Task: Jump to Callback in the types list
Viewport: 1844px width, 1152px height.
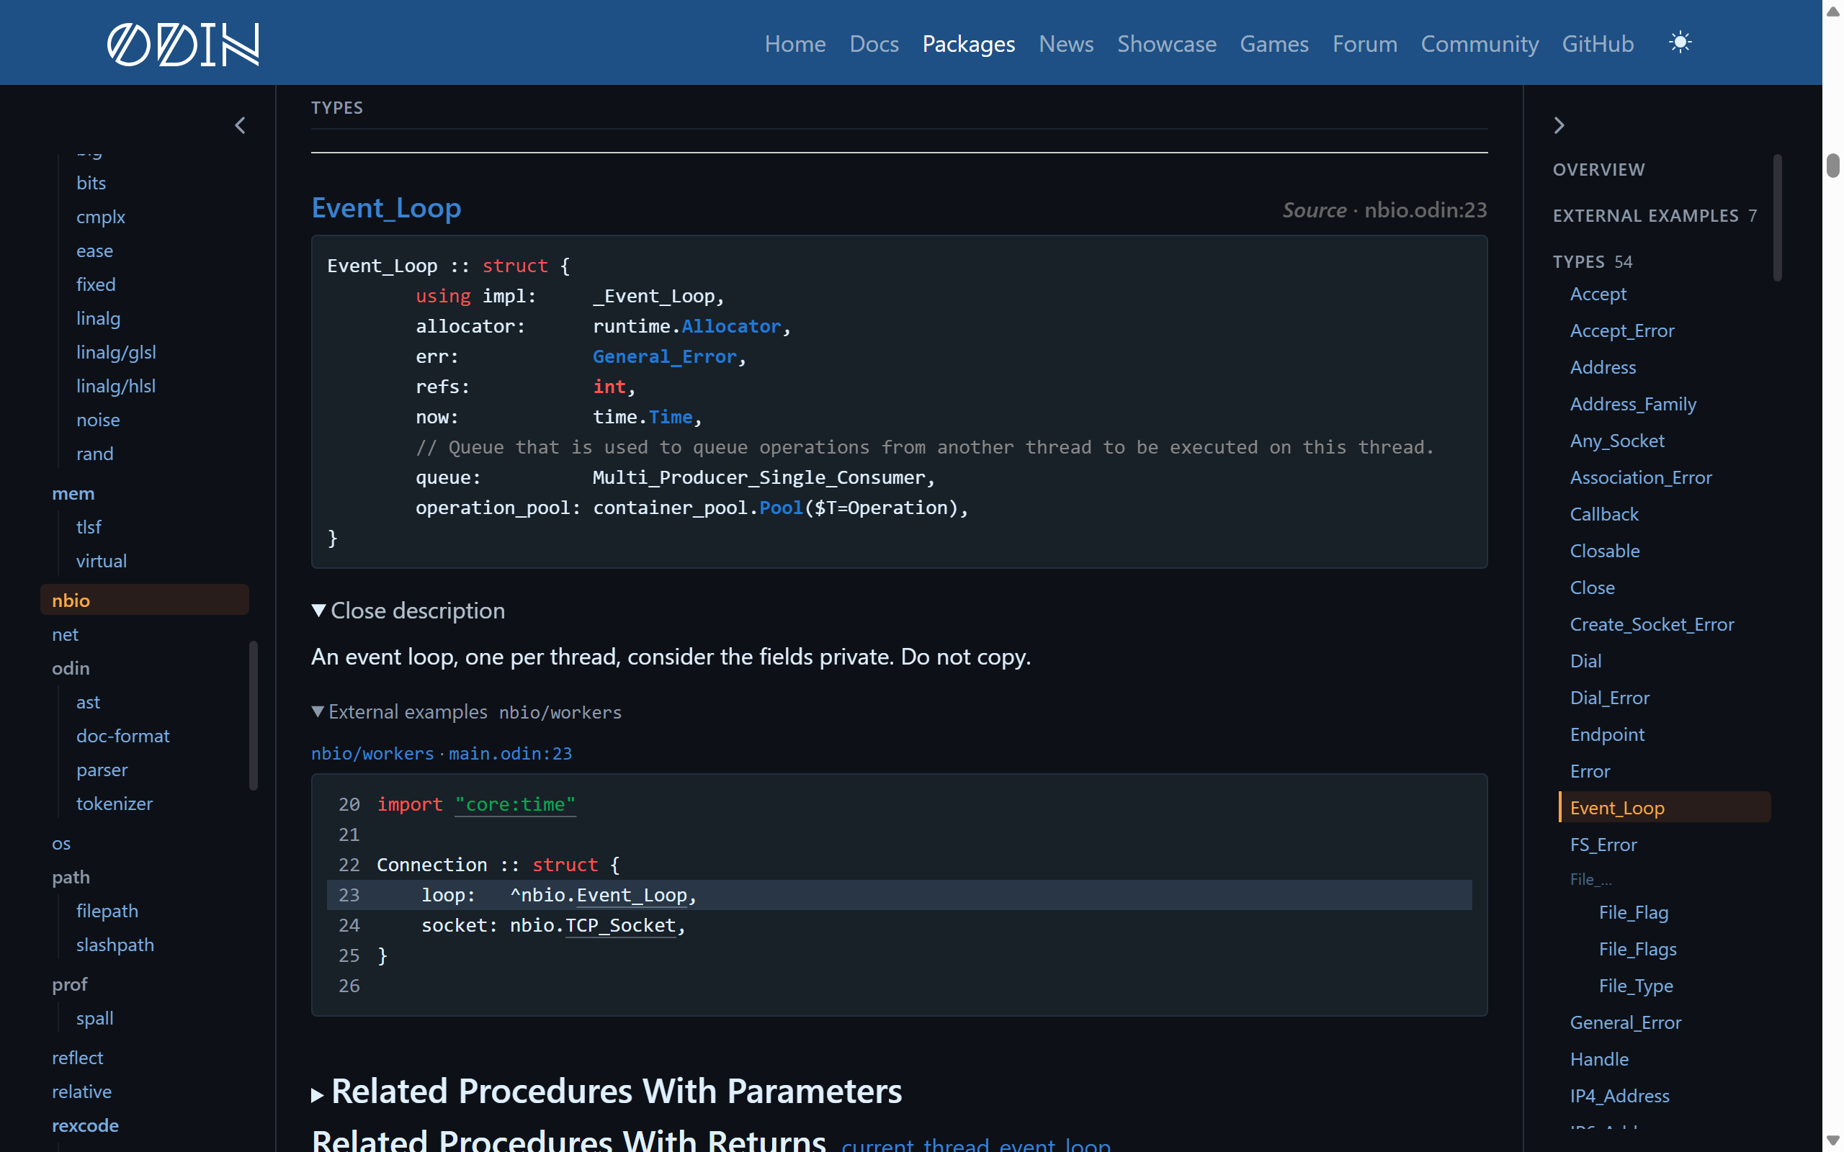Action: coord(1604,514)
